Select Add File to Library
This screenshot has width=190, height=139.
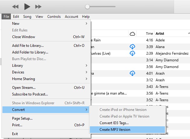tap(28, 46)
